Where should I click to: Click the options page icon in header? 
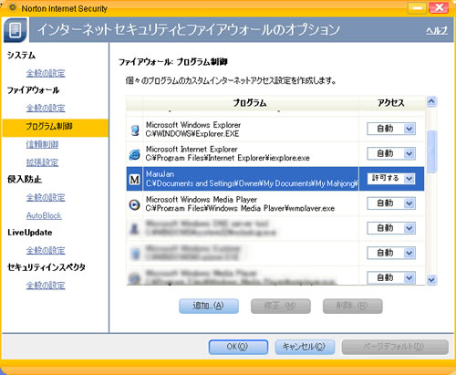coord(15,30)
